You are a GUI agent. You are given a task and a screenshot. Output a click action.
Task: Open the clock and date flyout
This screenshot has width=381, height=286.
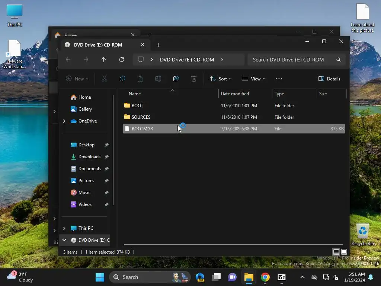coord(355,277)
